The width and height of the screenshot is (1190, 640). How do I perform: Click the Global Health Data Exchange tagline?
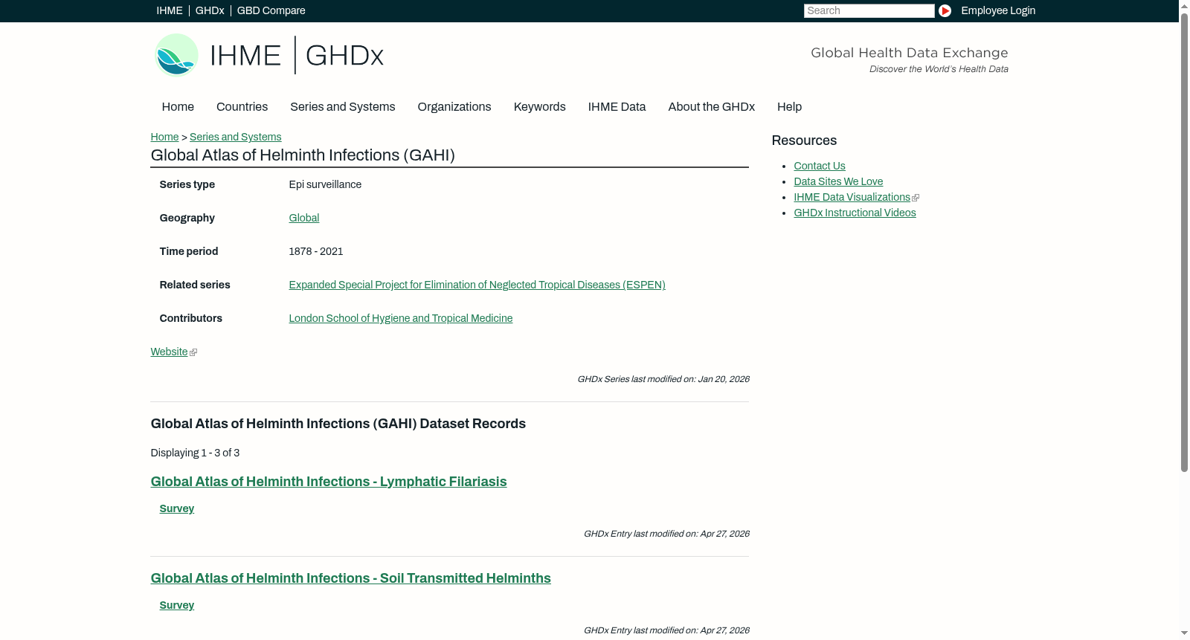coord(909,53)
